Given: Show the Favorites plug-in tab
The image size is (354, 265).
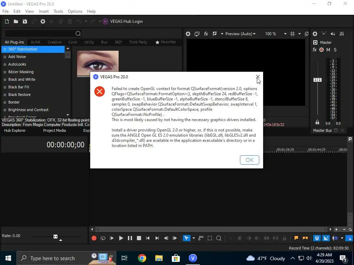Looking at the screenshot, I should [x=166, y=42].
